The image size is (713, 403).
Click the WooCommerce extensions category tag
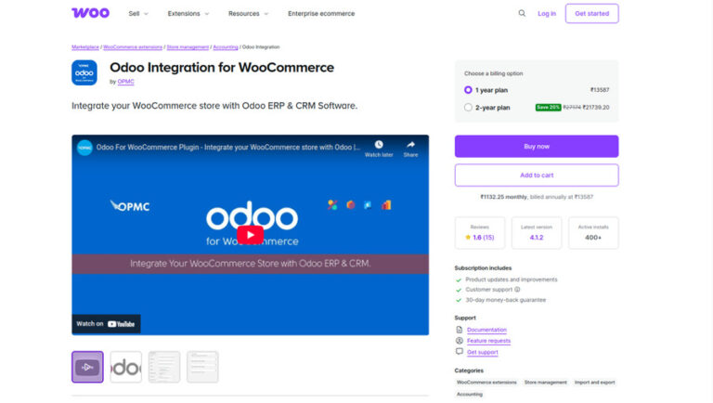pos(486,383)
